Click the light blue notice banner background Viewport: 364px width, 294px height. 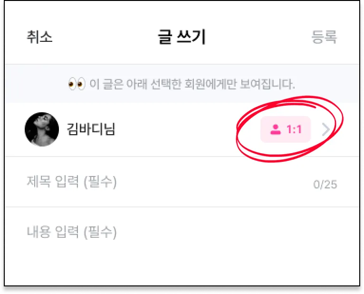point(182,83)
